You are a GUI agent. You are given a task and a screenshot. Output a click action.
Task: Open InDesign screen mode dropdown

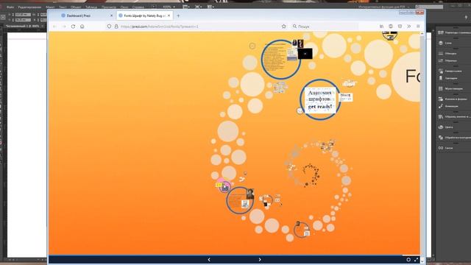pyautogui.click(x=198, y=7)
